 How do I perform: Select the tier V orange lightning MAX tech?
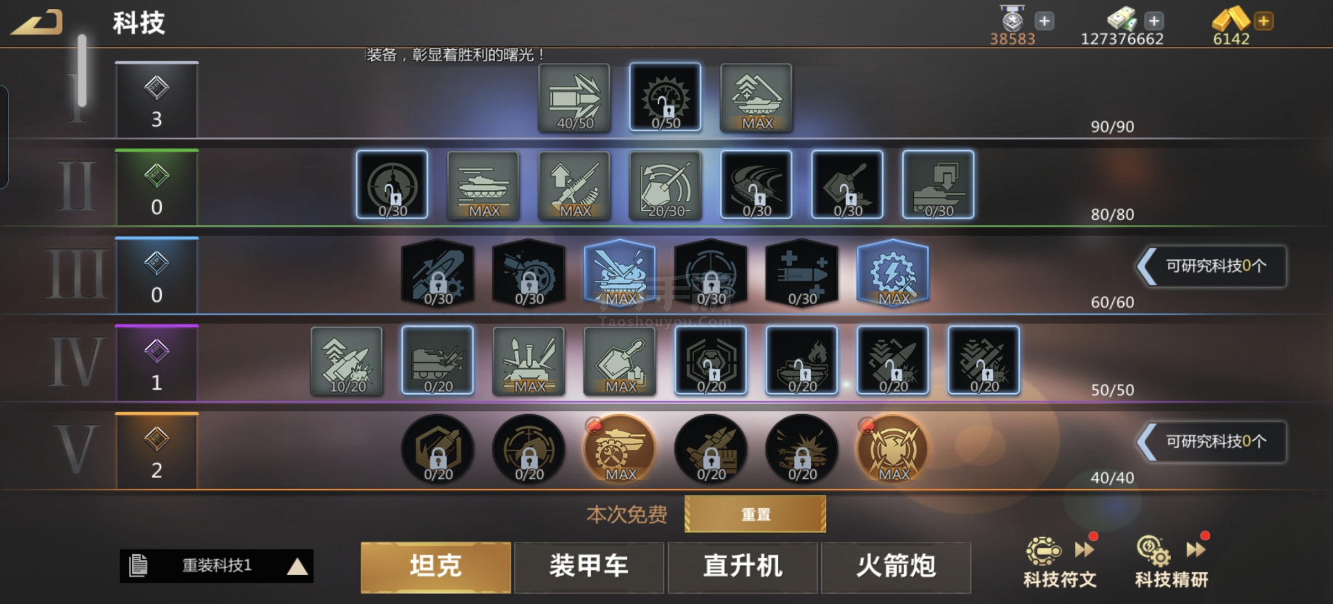click(893, 449)
